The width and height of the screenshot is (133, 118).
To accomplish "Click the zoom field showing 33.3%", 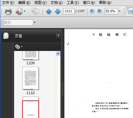I will click(x=111, y=11).
